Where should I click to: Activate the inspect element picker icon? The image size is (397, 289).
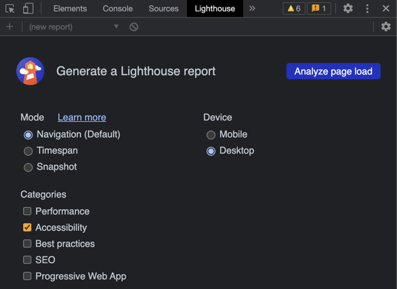(x=10, y=9)
